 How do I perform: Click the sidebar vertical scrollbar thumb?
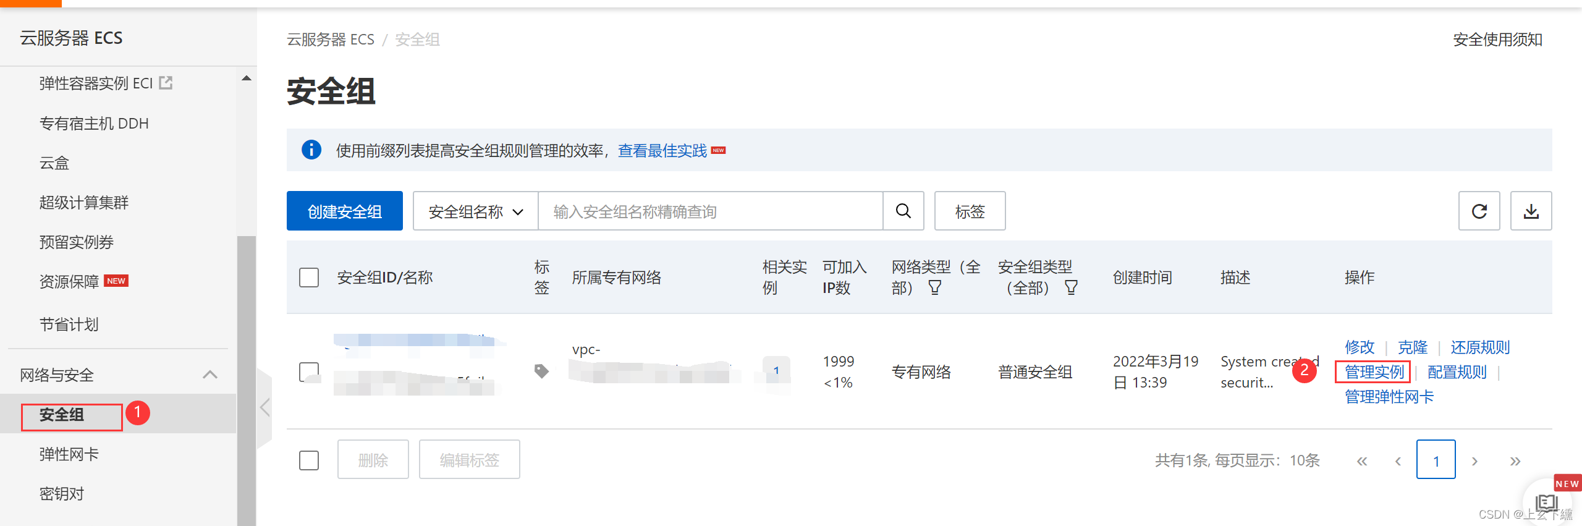(247, 381)
